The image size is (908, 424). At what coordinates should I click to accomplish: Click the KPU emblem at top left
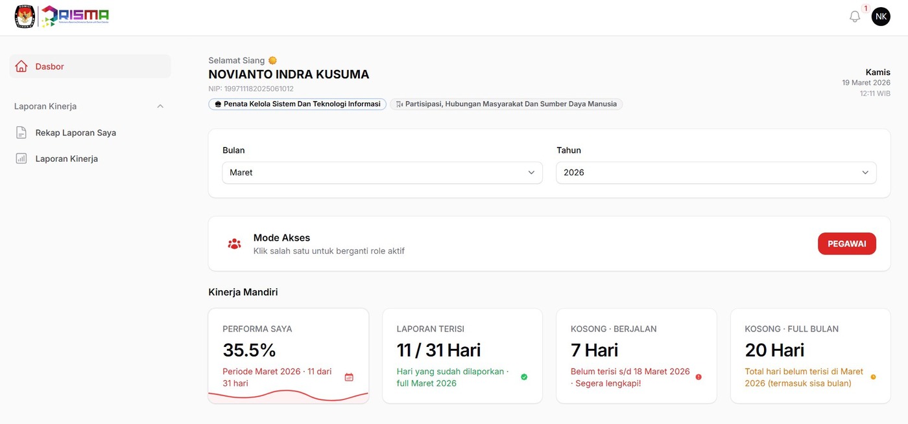pyautogui.click(x=24, y=16)
